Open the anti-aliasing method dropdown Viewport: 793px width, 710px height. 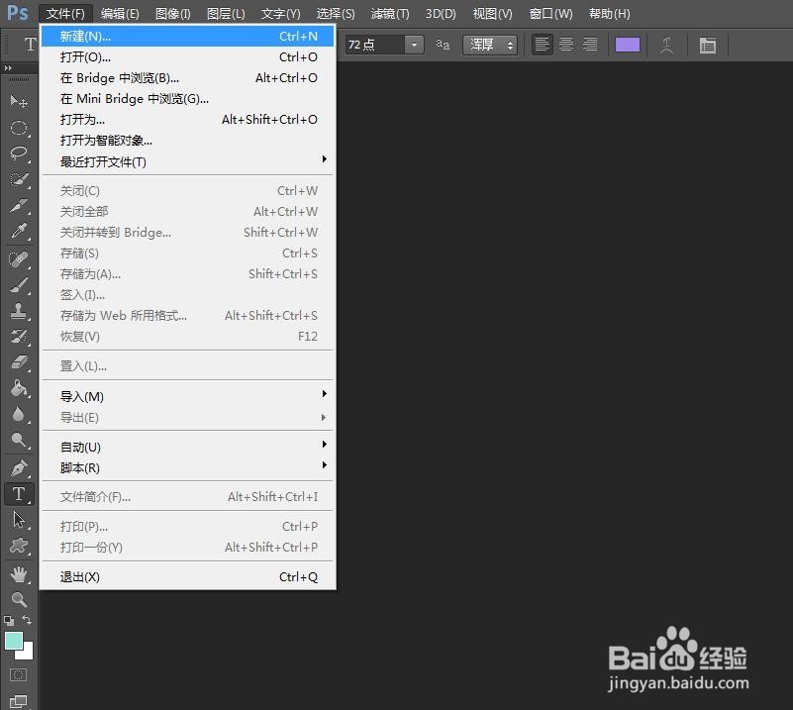coord(489,45)
